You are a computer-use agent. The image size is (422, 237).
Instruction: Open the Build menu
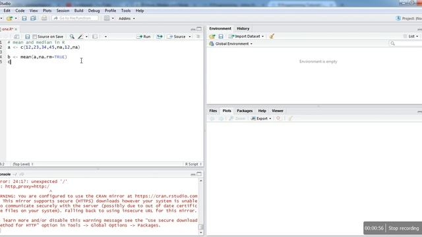click(x=78, y=11)
